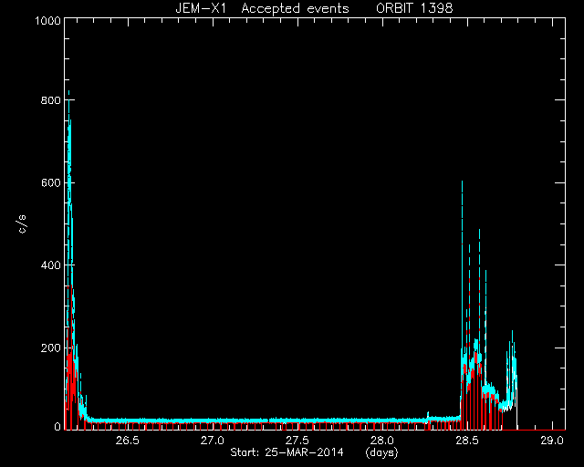This screenshot has height=467, width=584.
Task: Click the 29.0 x-axis tick label
Action: click(552, 441)
